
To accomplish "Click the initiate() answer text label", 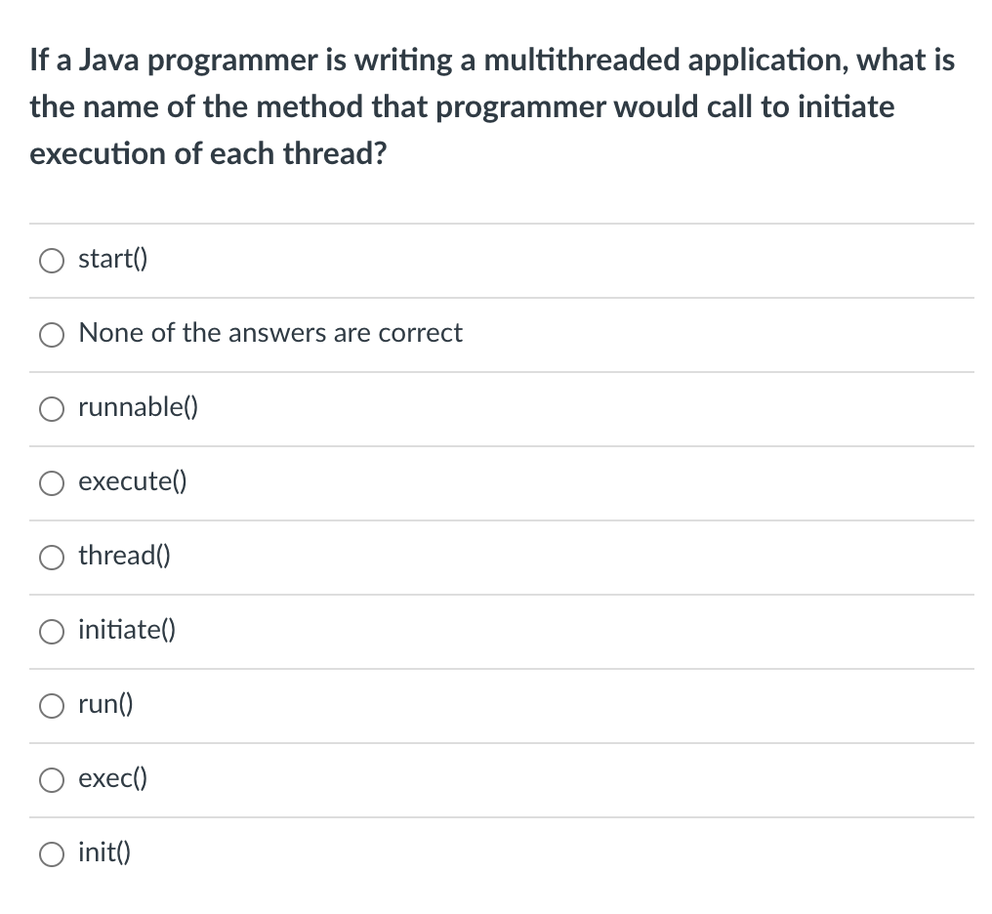I will click(127, 631).
